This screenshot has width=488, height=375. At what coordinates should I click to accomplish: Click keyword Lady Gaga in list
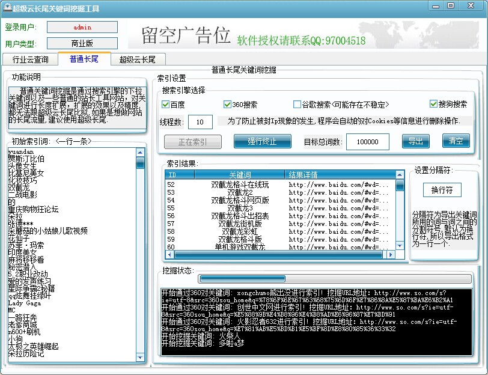point(24,303)
